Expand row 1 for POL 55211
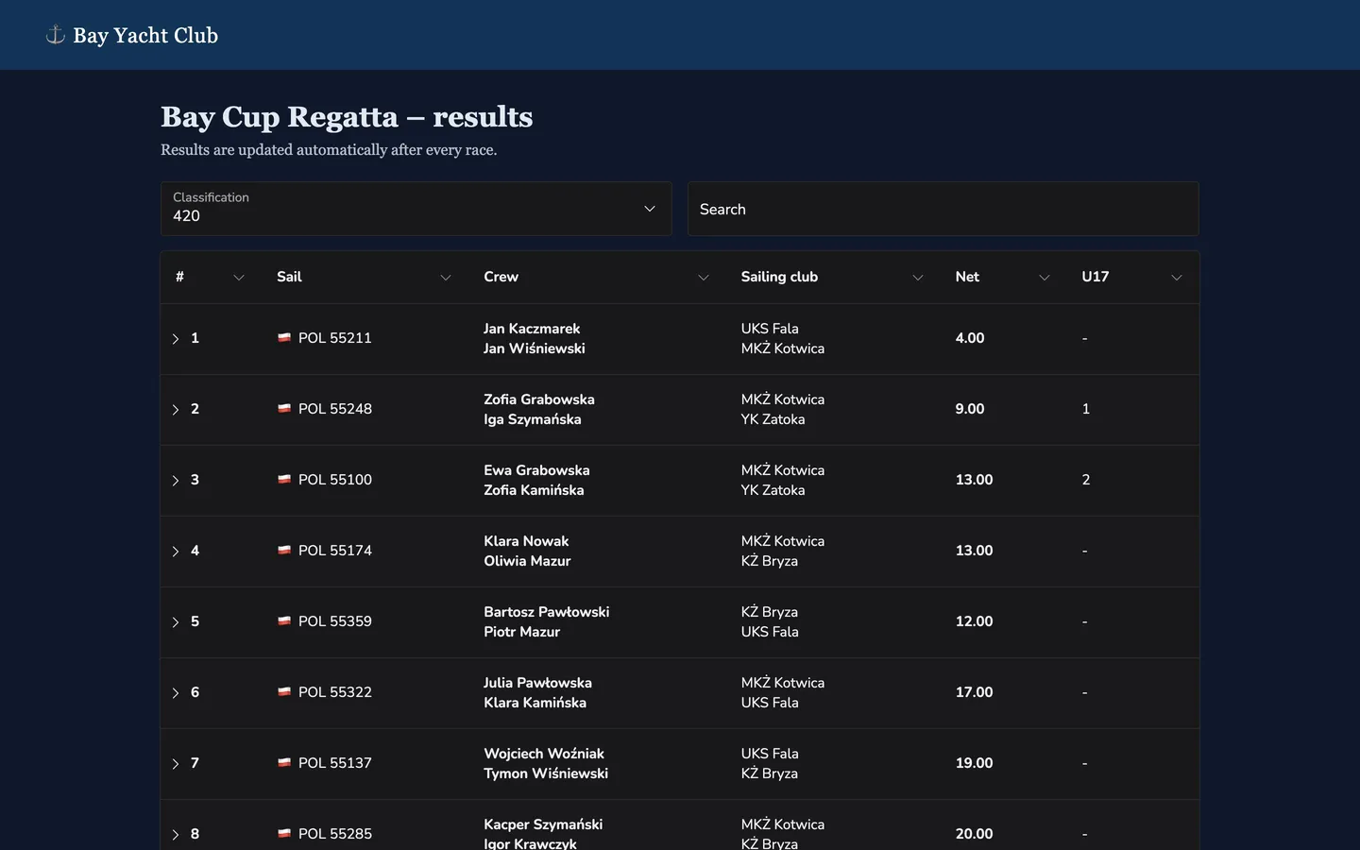Viewport: 1360px width, 850px height. [x=176, y=338]
